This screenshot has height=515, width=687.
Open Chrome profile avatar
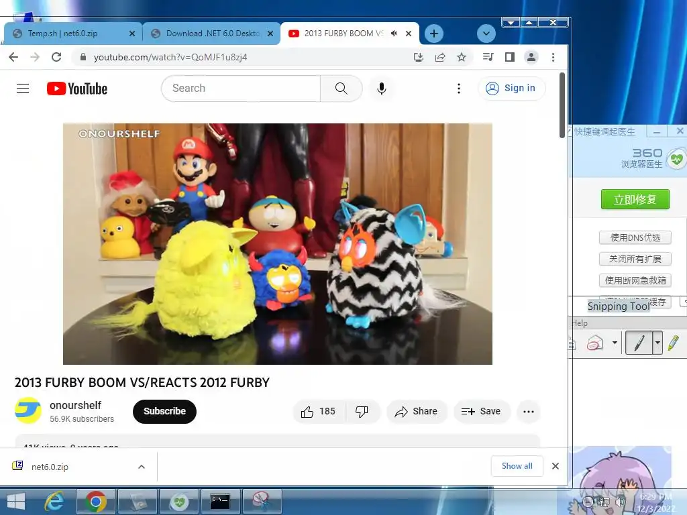point(531,57)
